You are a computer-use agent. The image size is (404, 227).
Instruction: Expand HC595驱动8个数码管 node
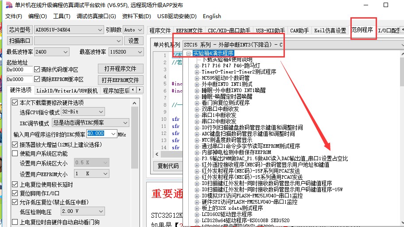(197, 78)
